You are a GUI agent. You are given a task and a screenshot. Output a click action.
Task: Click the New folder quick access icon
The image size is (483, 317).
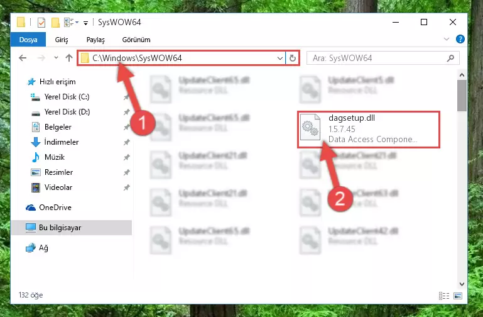[55, 22]
